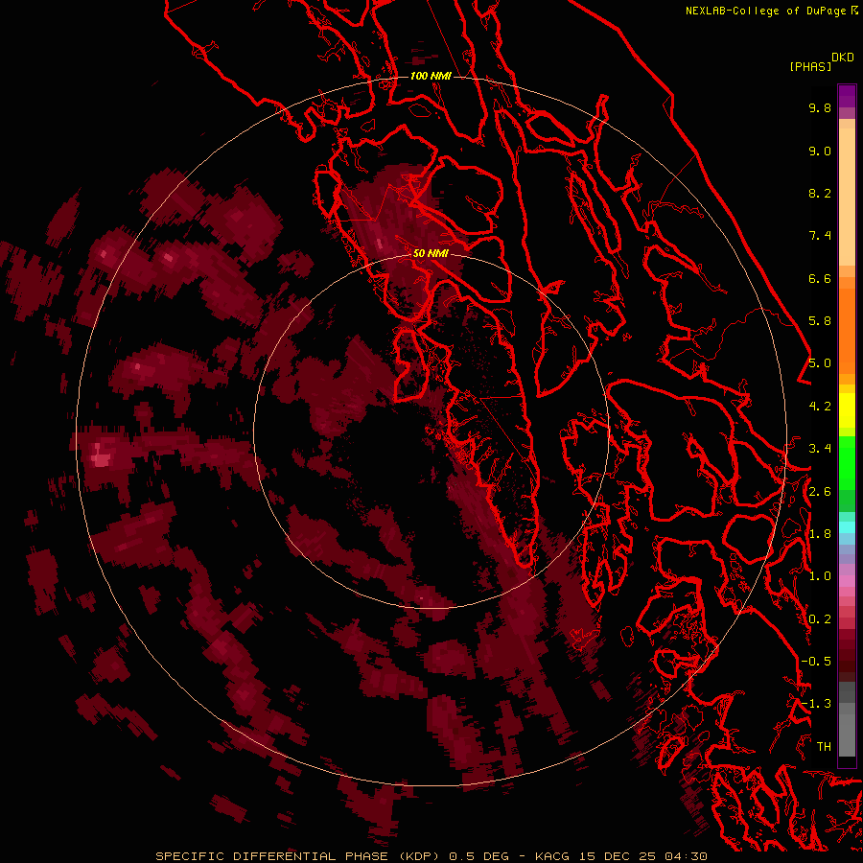Click the -1.3 value on the color scale
The height and width of the screenshot is (863, 863).
pos(816,704)
